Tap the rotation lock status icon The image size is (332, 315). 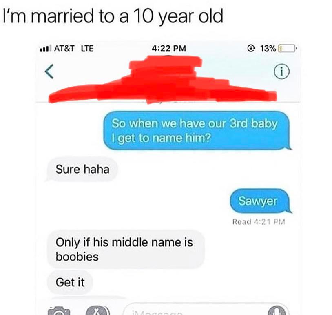tap(251, 49)
